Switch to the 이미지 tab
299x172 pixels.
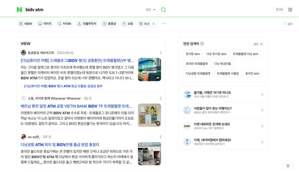click(45, 24)
